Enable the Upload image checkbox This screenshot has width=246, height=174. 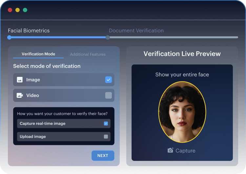click(x=106, y=137)
